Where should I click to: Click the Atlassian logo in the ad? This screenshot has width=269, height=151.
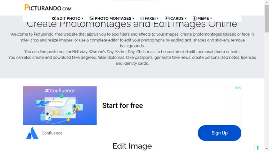[x=32, y=133]
